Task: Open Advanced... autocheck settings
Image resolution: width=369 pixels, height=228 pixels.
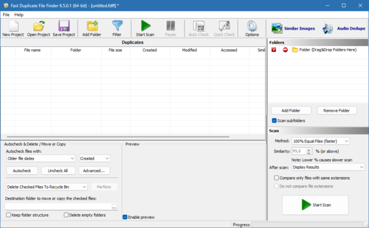Action: click(94, 170)
